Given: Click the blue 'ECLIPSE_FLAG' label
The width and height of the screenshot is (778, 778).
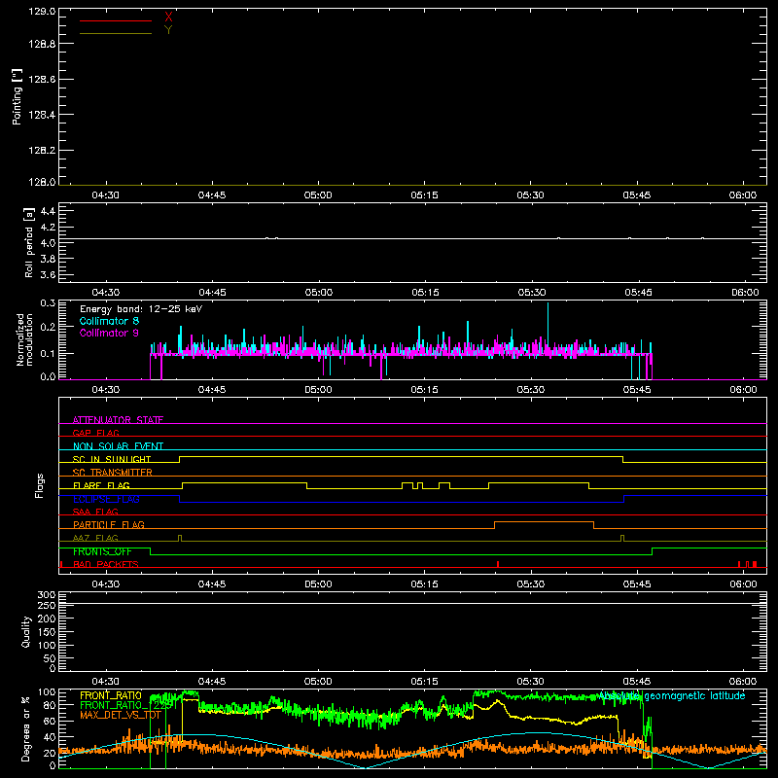Looking at the screenshot, I should coord(106,499).
